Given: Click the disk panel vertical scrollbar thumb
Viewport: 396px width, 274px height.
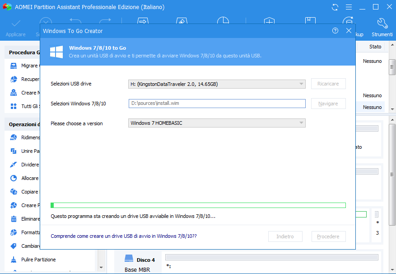Looking at the screenshot, I should tap(392, 175).
